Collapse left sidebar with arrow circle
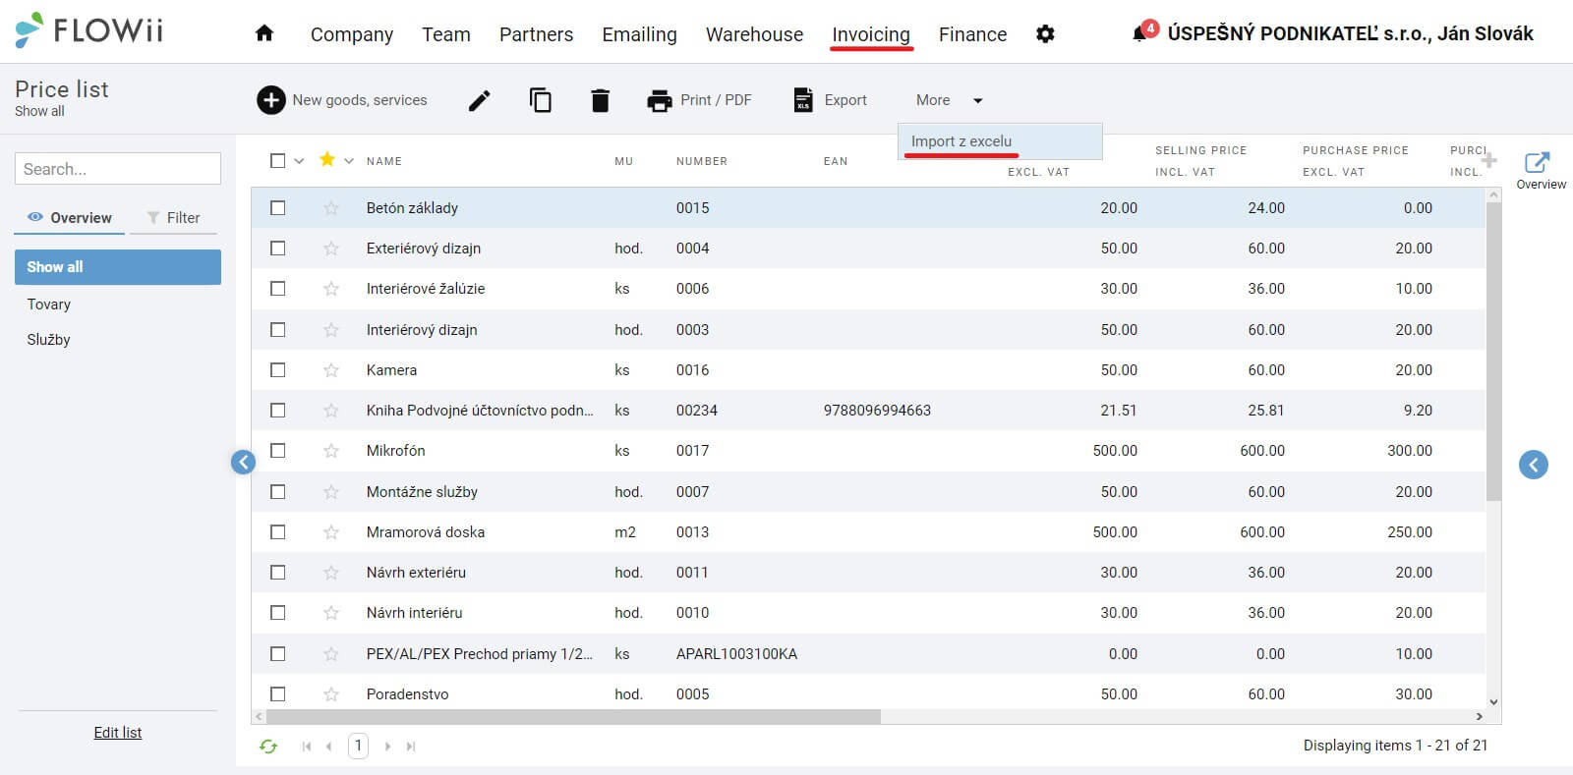The height and width of the screenshot is (775, 1573). (244, 462)
